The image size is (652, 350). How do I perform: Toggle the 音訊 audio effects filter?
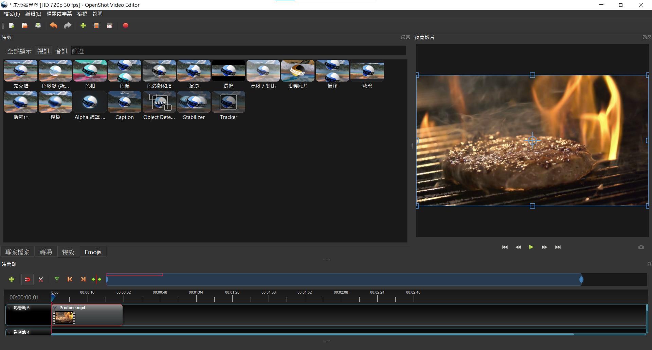61,51
